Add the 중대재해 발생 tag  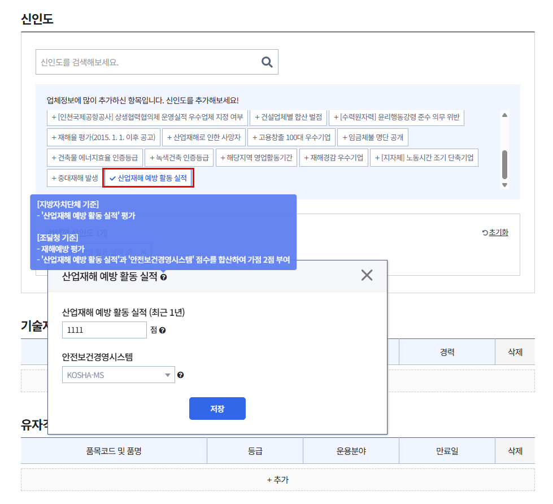(x=75, y=178)
